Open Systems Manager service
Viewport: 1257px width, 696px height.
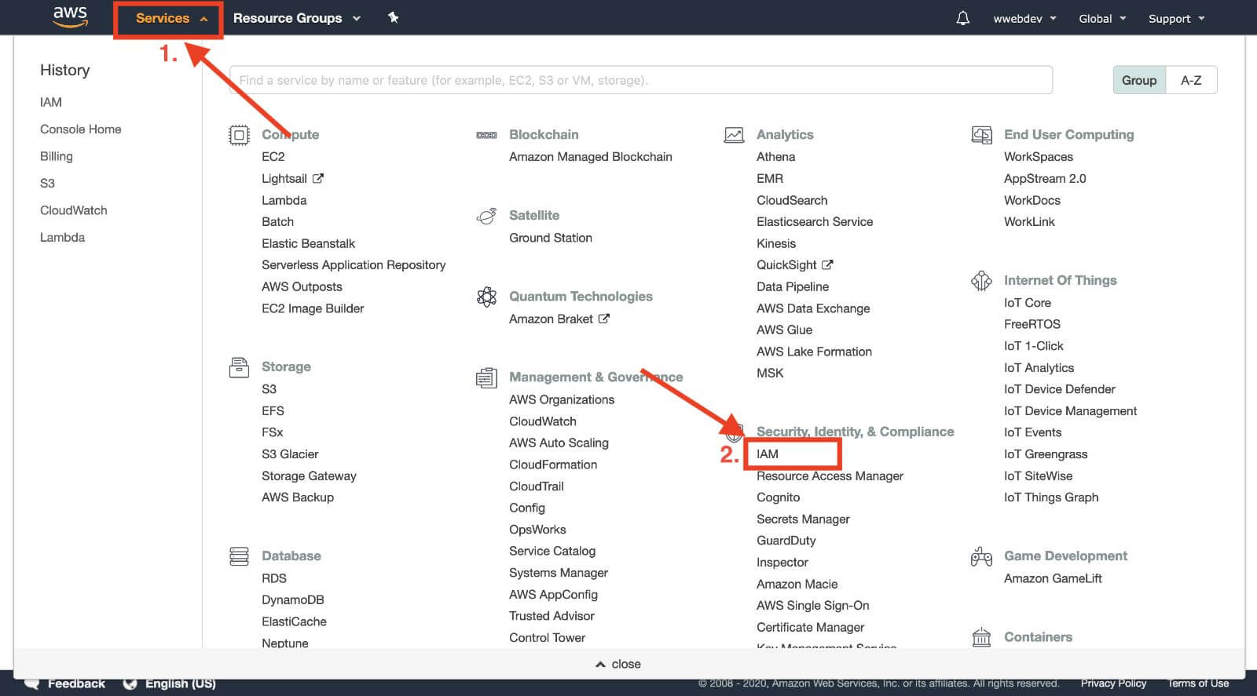[x=559, y=573]
